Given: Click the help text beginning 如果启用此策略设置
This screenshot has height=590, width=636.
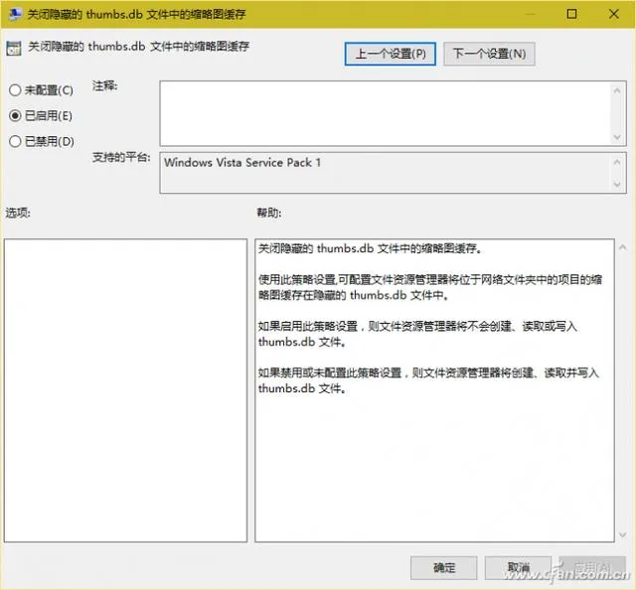Looking at the screenshot, I should coord(417,334).
